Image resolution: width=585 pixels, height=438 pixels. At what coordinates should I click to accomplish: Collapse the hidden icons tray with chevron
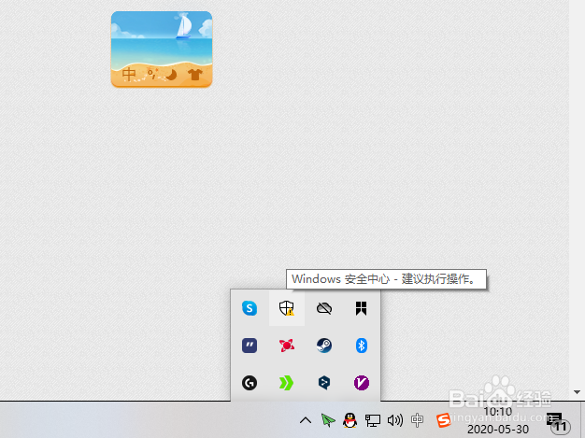[306, 420]
